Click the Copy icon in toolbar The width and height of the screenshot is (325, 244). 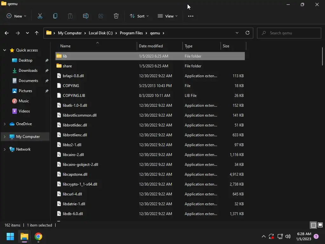pos(55,16)
